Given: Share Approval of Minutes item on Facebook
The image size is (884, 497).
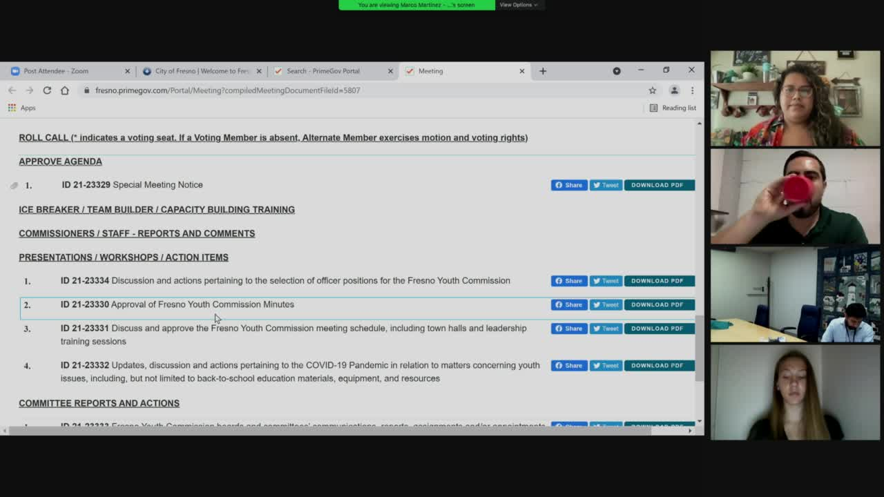Looking at the screenshot, I should click(x=569, y=304).
